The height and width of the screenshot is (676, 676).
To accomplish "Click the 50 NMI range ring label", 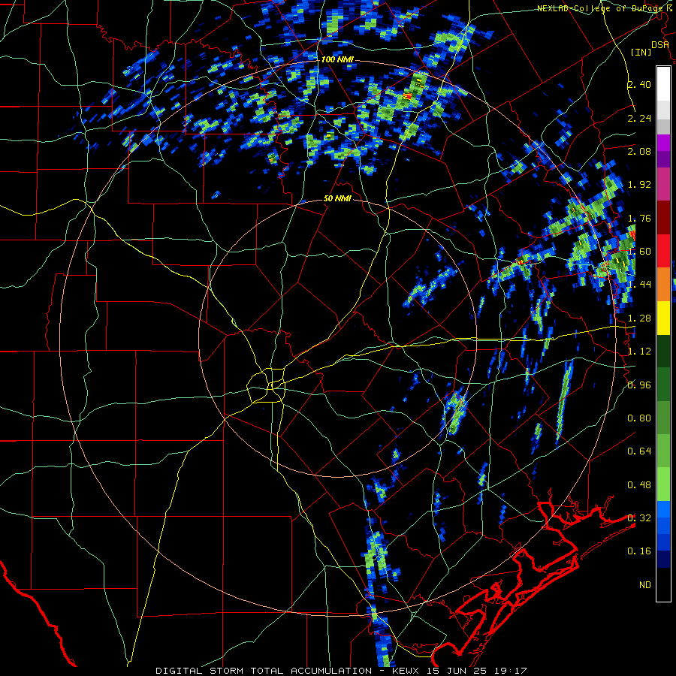I will click(x=337, y=198).
